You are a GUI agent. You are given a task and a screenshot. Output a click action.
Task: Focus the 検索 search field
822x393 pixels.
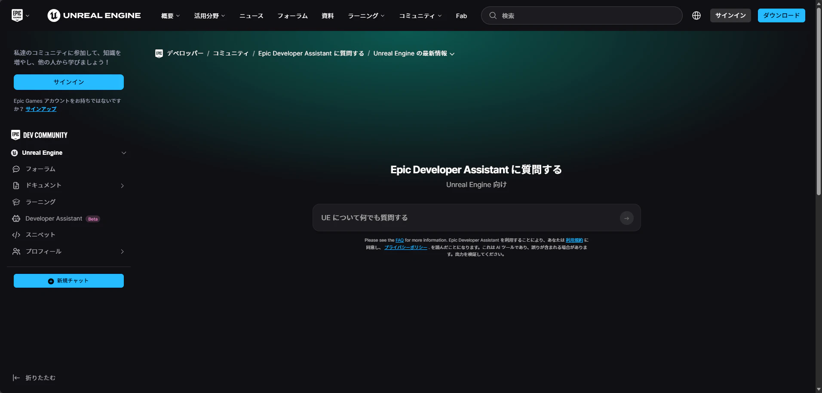582,15
